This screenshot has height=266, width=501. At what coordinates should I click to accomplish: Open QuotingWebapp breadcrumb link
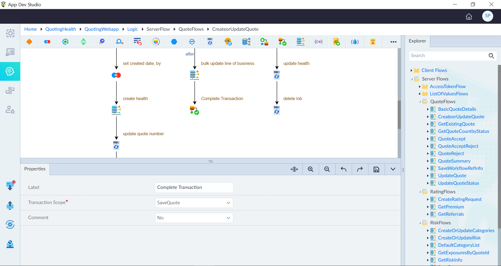[x=102, y=29]
